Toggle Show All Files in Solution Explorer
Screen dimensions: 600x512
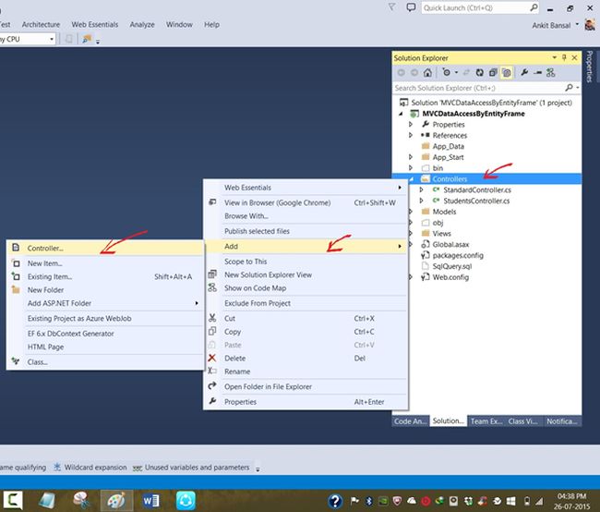[506, 71]
